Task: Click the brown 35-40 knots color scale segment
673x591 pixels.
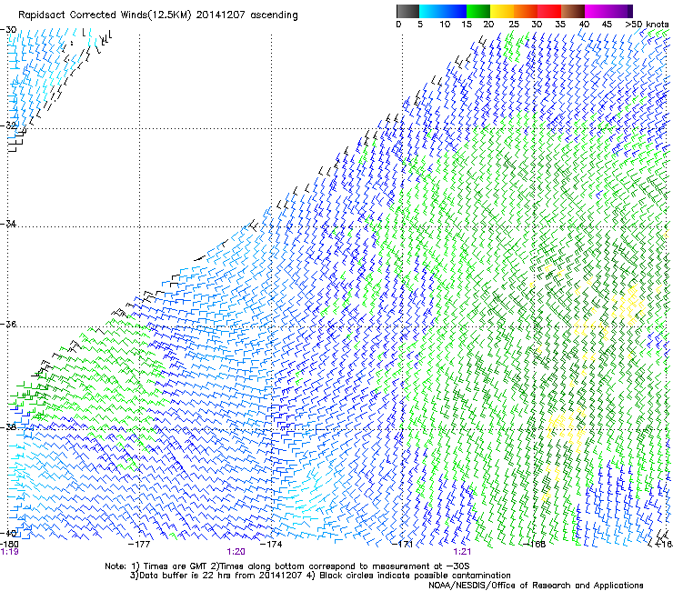Action: 573,11
